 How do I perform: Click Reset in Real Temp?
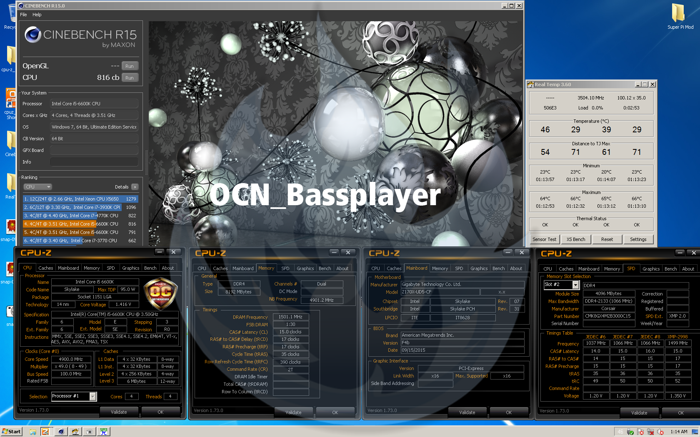pos(607,239)
